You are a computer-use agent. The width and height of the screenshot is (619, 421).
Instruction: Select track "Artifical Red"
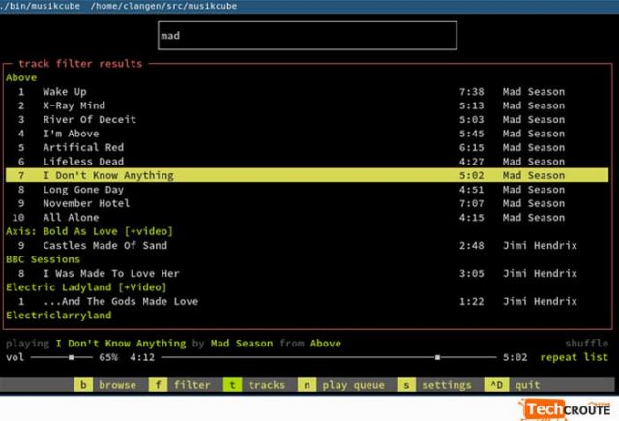pos(308,148)
